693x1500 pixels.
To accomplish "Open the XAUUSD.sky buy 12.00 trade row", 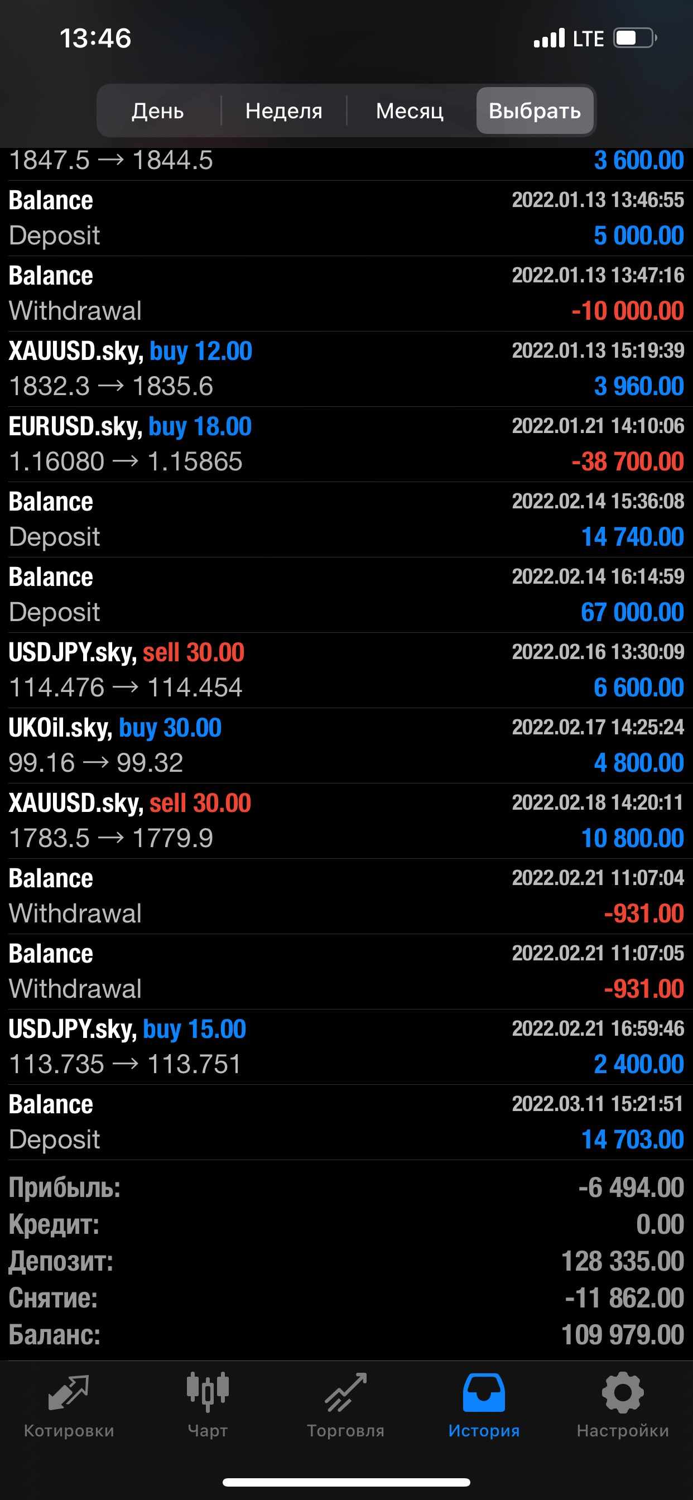I will click(346, 369).
